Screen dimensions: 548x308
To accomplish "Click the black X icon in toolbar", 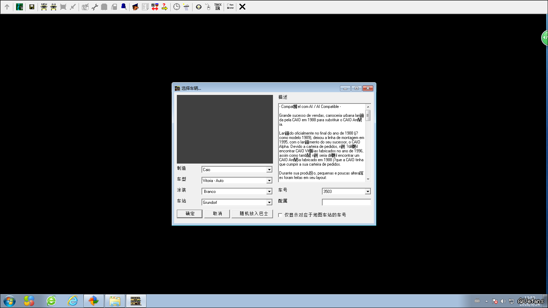I will [242, 7].
